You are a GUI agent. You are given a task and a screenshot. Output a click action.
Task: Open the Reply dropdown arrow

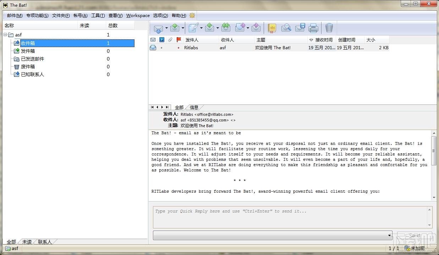218,28
